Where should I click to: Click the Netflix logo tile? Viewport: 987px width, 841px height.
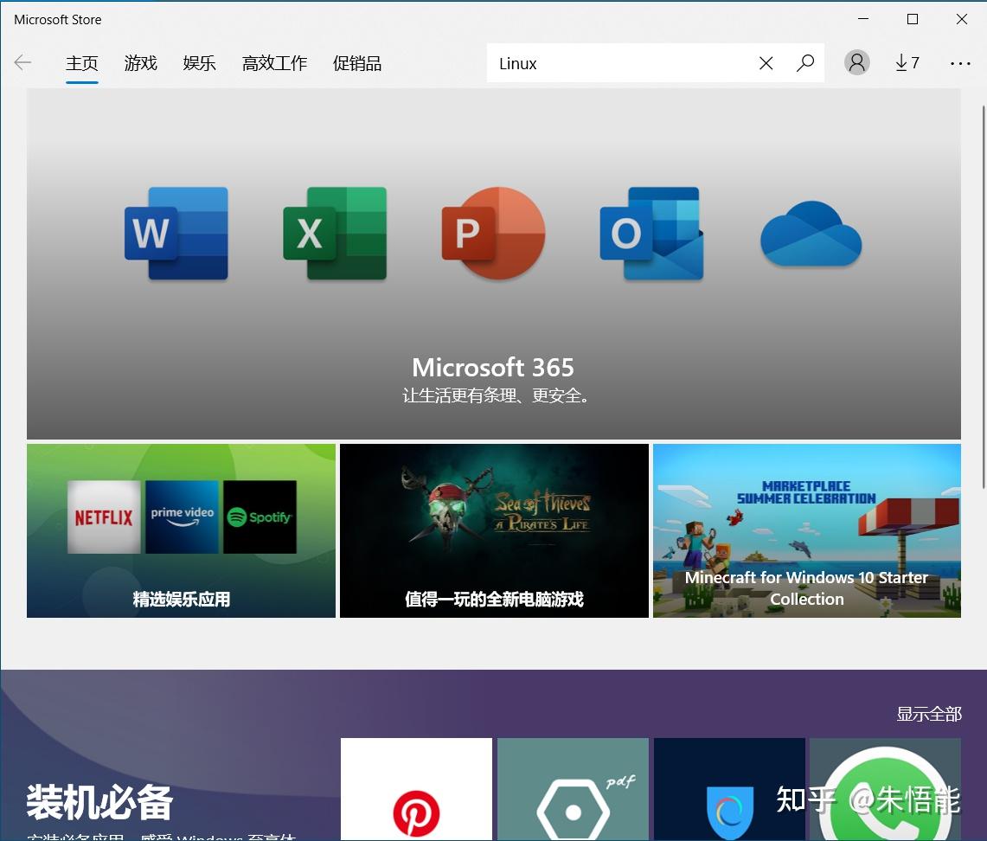tap(104, 517)
